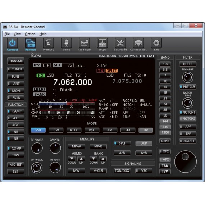
Task: Click the AGC button
Action: click(16, 125)
